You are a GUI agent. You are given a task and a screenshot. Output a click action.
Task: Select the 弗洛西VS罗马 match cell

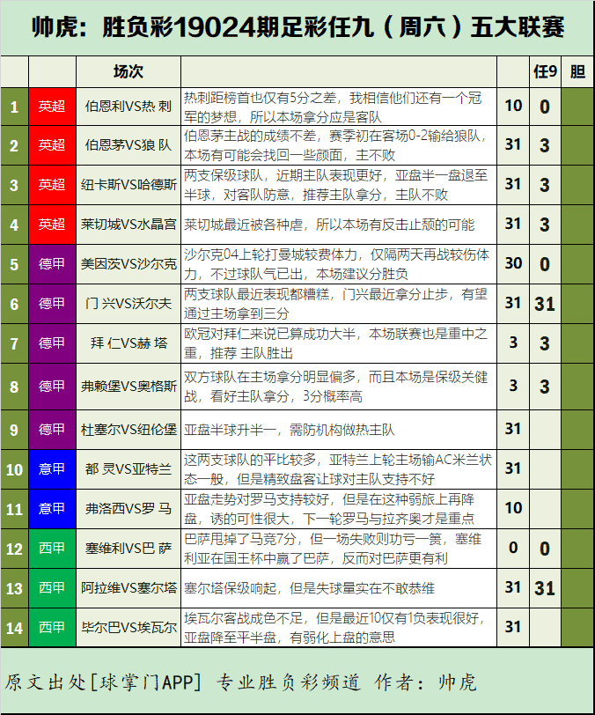pyautogui.click(x=128, y=508)
